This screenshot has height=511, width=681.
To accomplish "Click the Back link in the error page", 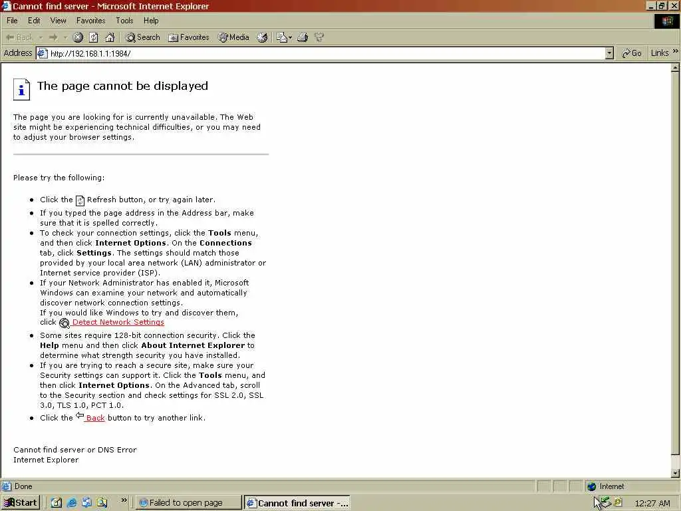I will click(x=95, y=418).
